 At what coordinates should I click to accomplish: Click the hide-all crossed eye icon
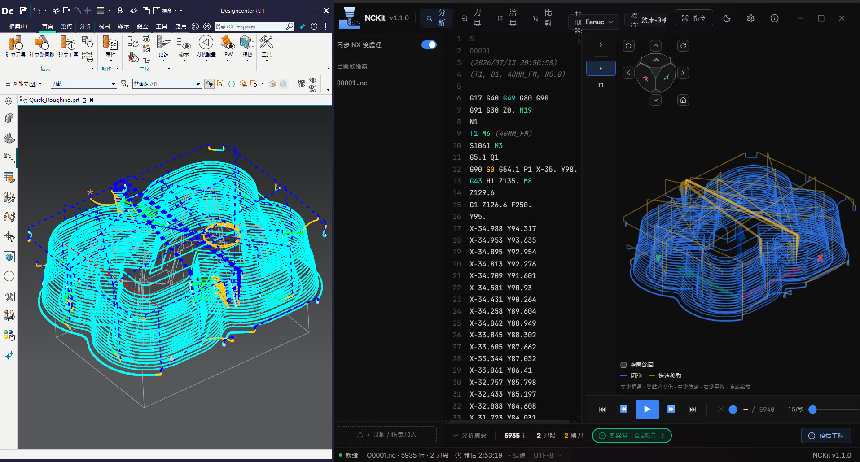click(x=312, y=89)
